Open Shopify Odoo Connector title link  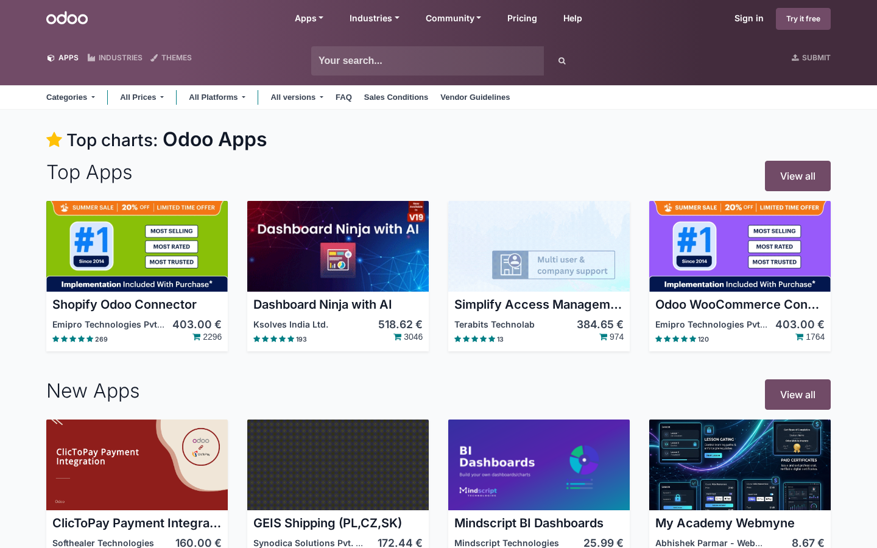(x=124, y=304)
